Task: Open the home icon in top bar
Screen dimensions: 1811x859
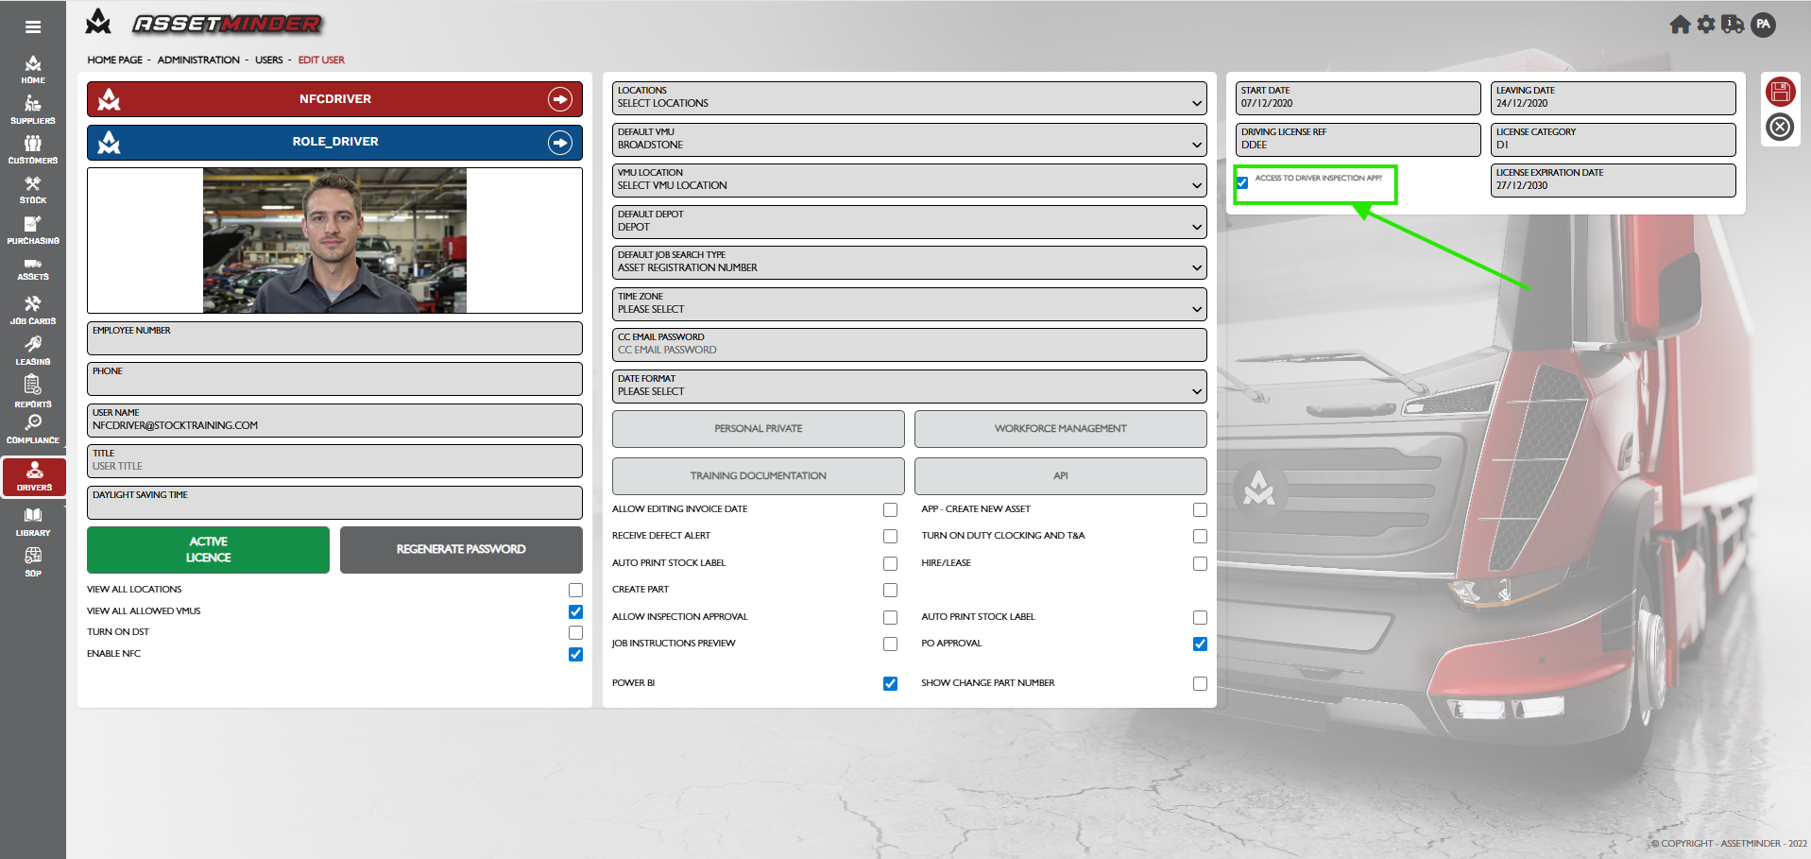Action: pyautogui.click(x=1680, y=25)
